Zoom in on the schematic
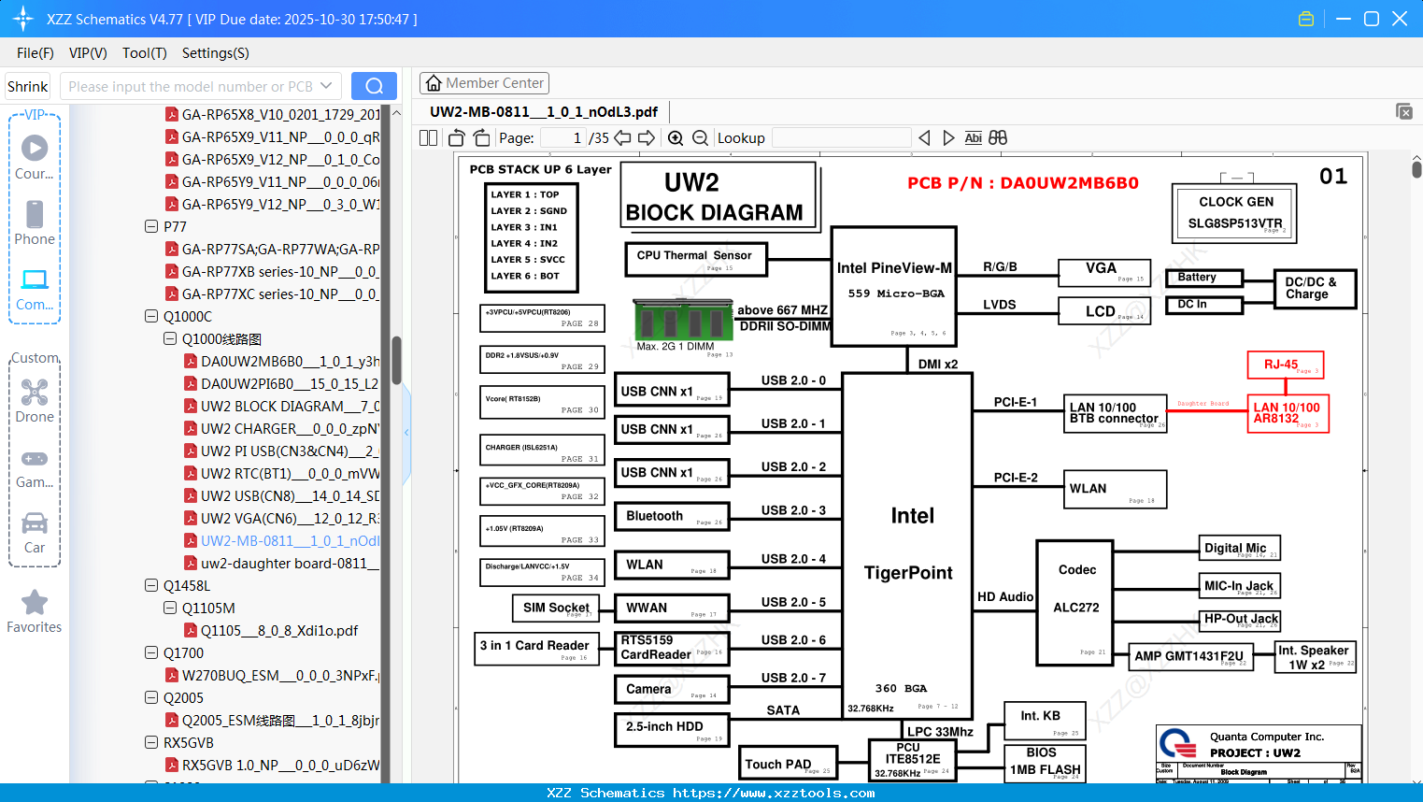1423x802 pixels. [x=676, y=138]
